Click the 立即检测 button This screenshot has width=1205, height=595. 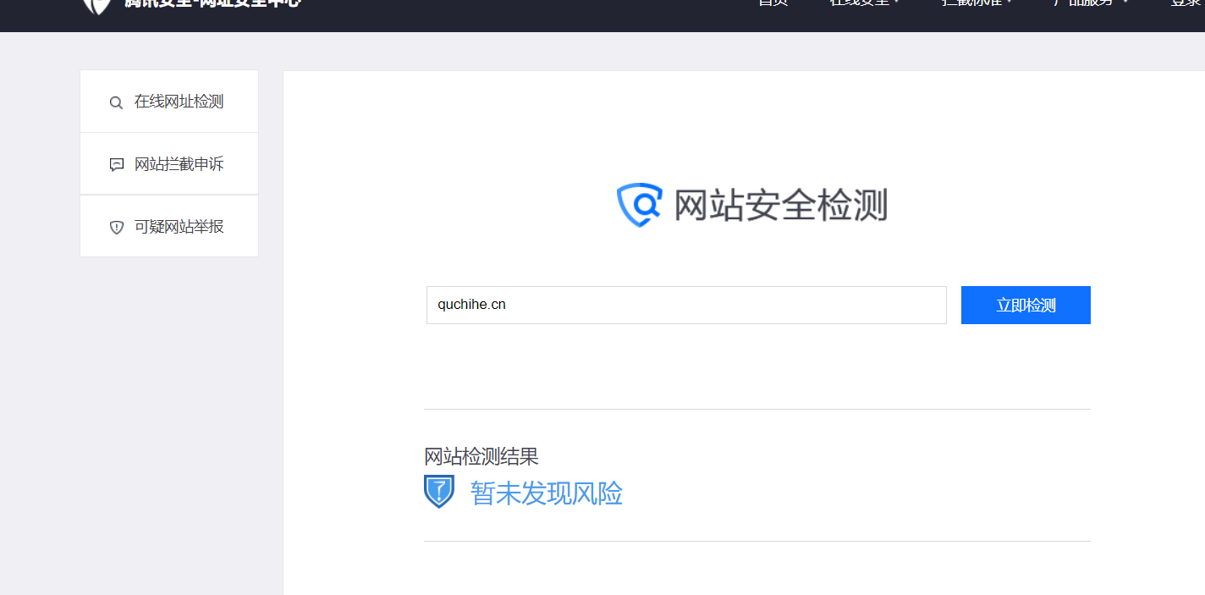(1026, 305)
